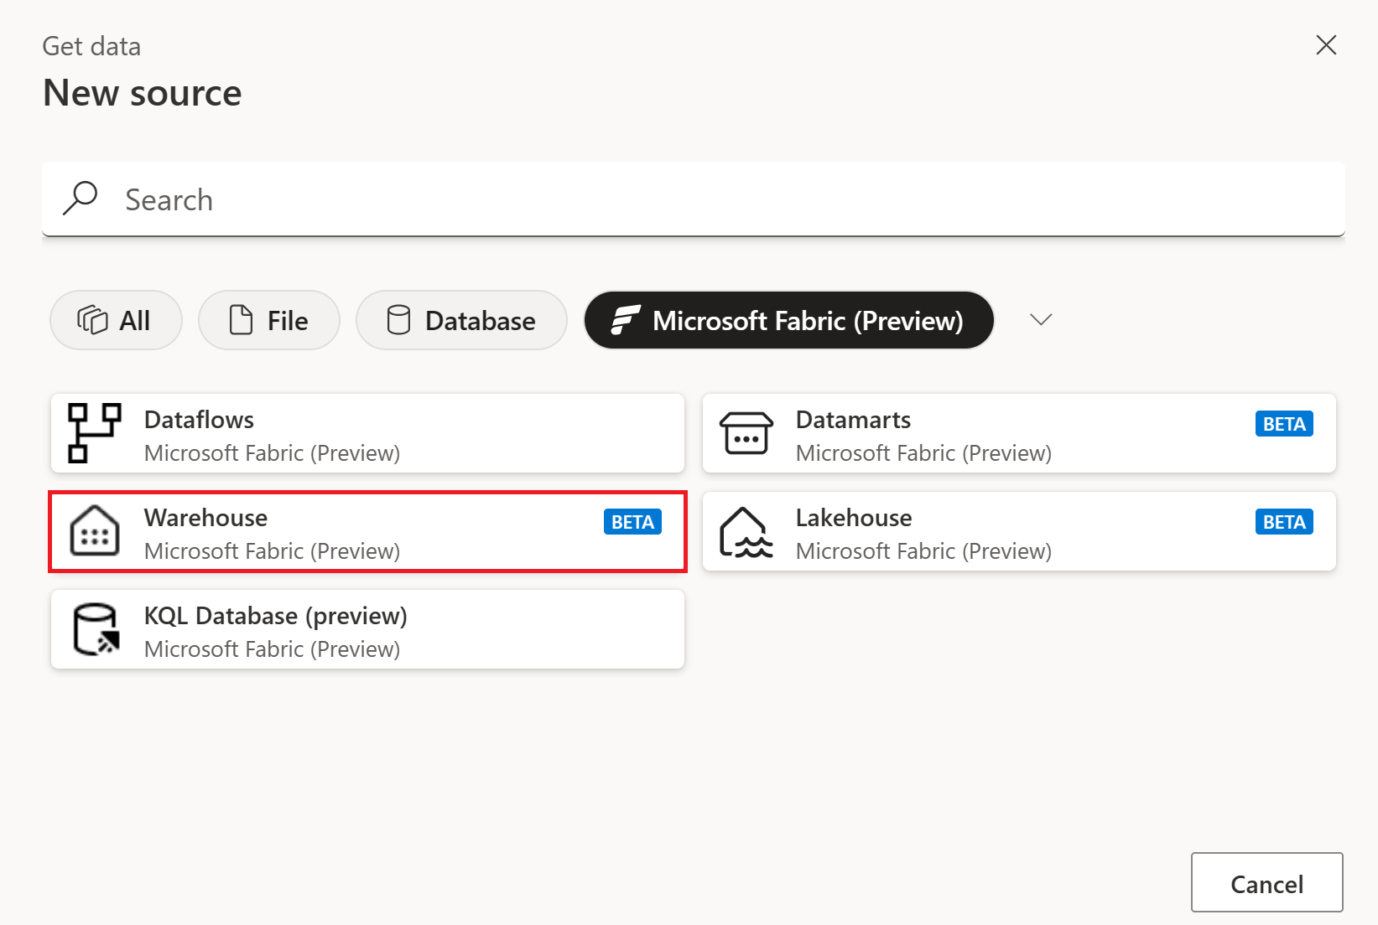Activate the File filter chip
1378x925 pixels.
click(x=268, y=320)
